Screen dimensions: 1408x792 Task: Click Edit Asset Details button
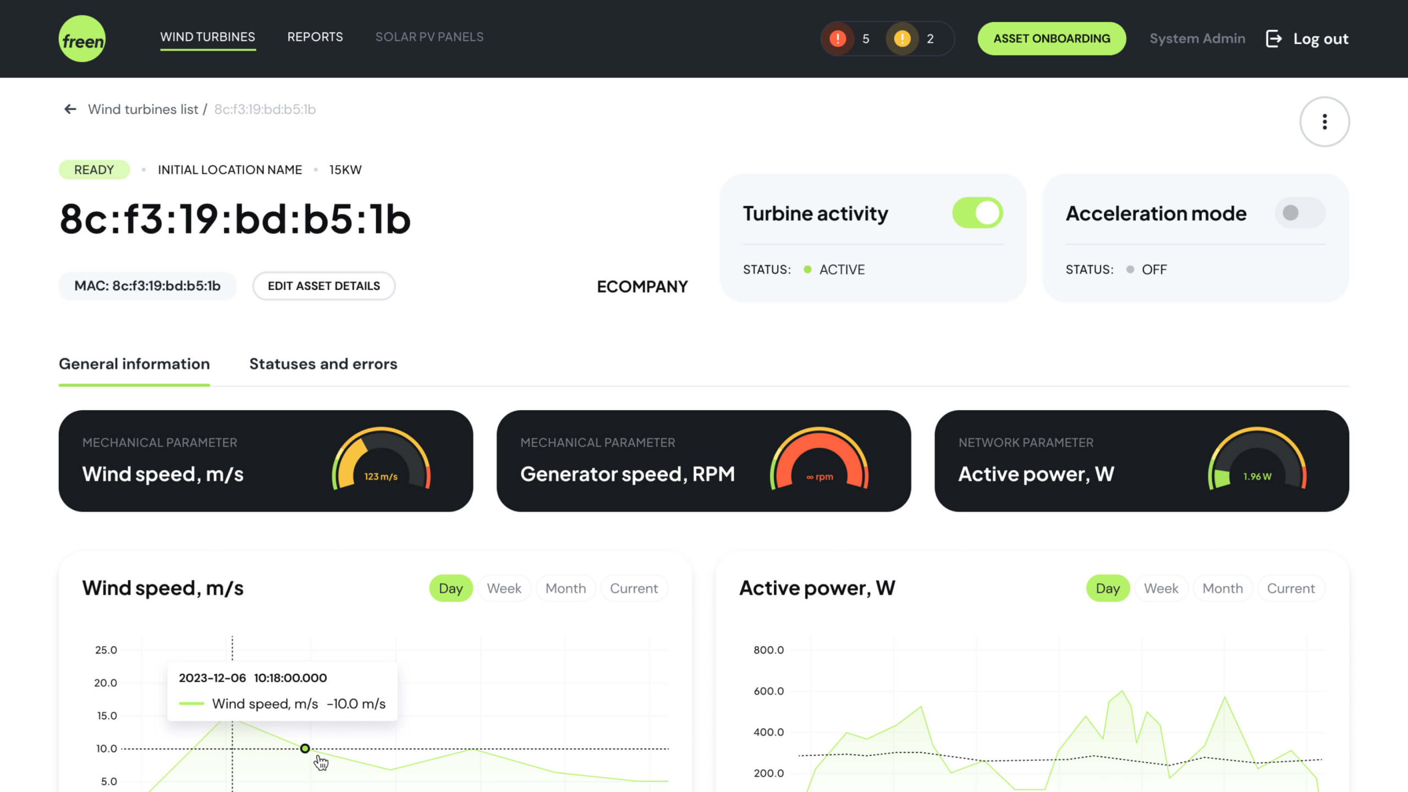[x=323, y=286]
